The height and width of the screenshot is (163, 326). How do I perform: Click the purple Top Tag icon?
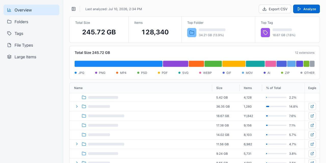(265, 33)
